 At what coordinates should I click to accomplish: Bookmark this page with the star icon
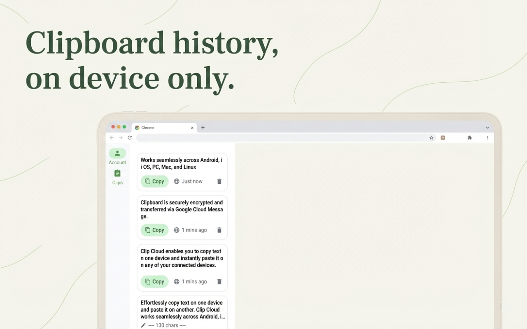pos(431,137)
